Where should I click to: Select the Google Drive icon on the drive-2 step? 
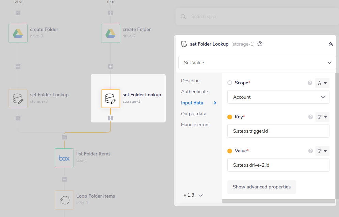[110, 33]
